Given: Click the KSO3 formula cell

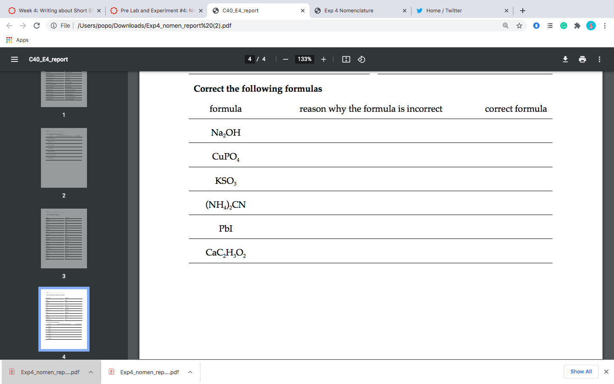Looking at the screenshot, I should (x=226, y=181).
